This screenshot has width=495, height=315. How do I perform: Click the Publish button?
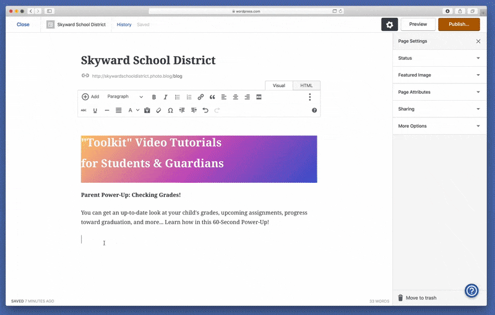click(x=459, y=24)
